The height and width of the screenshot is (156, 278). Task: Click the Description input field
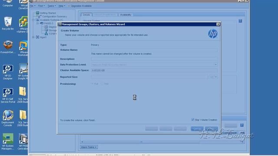pos(154,59)
